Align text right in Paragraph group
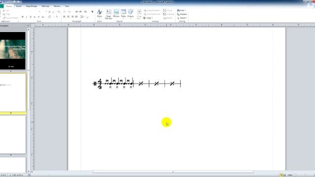 pos(72,17)
